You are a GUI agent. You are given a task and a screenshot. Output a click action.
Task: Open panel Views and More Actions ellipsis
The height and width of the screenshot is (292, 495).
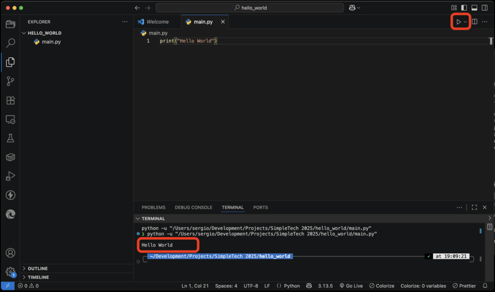(459, 207)
